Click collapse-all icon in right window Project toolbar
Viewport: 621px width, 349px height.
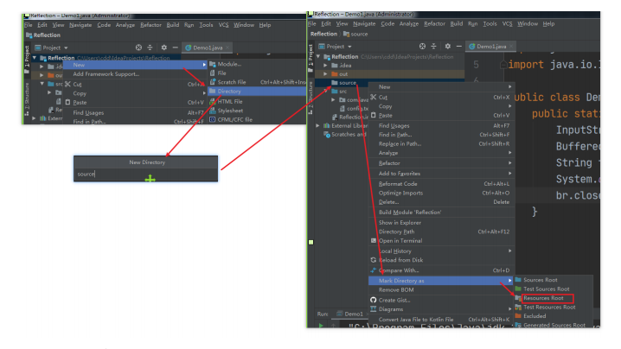click(x=433, y=47)
